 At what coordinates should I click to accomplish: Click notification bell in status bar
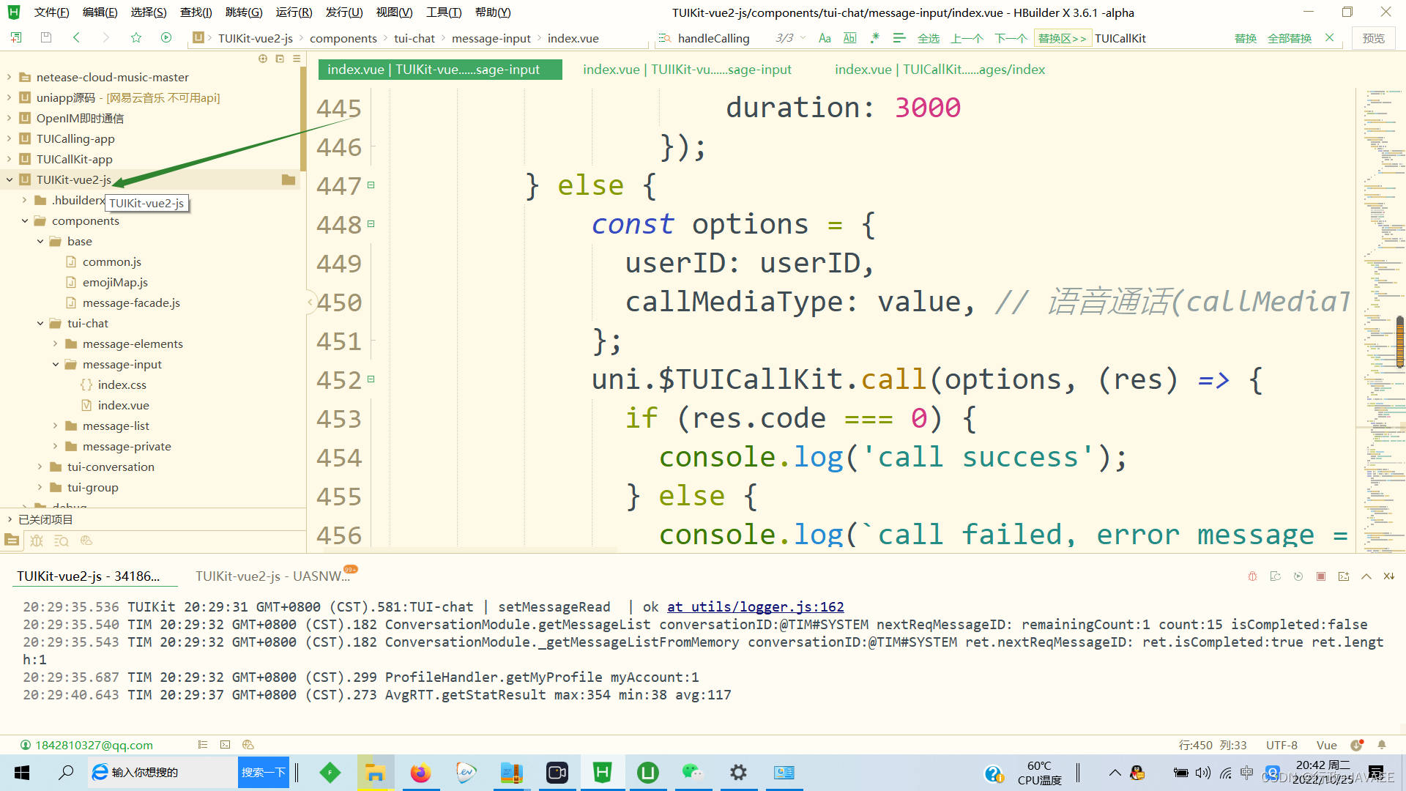pyautogui.click(x=1382, y=745)
